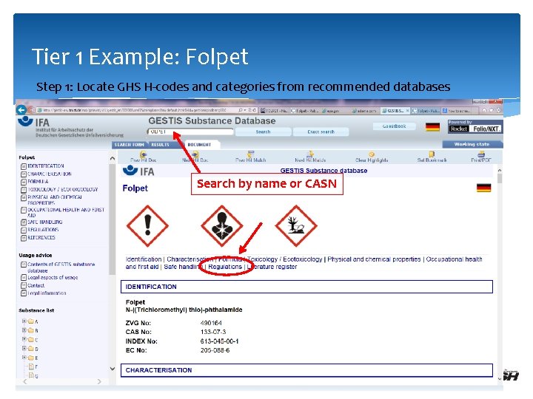Viewport: 533px width, 399px height.
Task: Switch to the GESTIS browser tab
Action: pyautogui.click(x=395, y=111)
